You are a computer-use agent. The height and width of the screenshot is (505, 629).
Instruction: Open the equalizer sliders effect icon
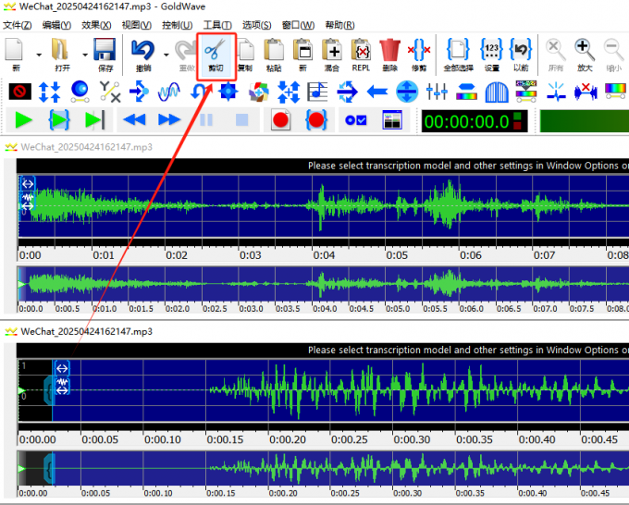click(x=437, y=92)
